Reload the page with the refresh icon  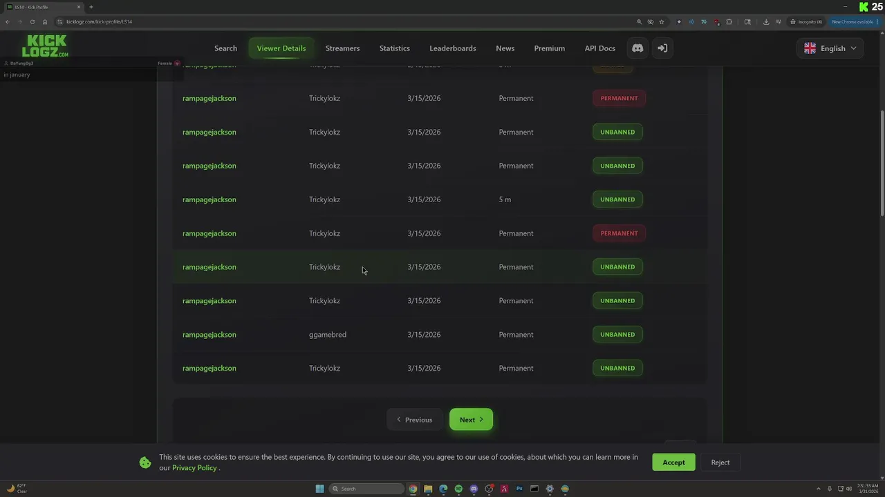click(x=32, y=21)
